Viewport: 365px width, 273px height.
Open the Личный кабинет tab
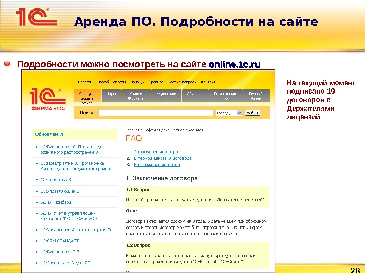click(255, 96)
